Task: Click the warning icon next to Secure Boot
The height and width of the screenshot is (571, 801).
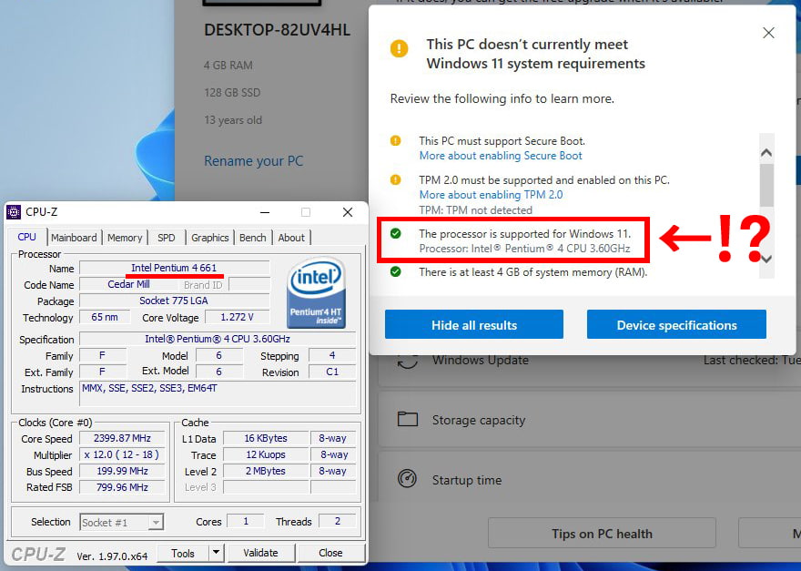Action: pos(395,140)
